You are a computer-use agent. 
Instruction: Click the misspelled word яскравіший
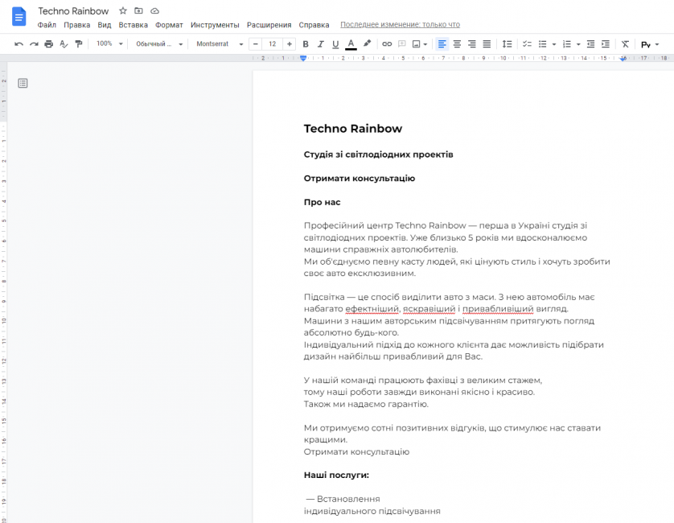(429, 309)
